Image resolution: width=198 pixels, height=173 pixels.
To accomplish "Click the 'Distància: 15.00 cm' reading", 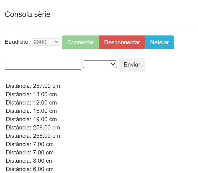I will (31, 111).
